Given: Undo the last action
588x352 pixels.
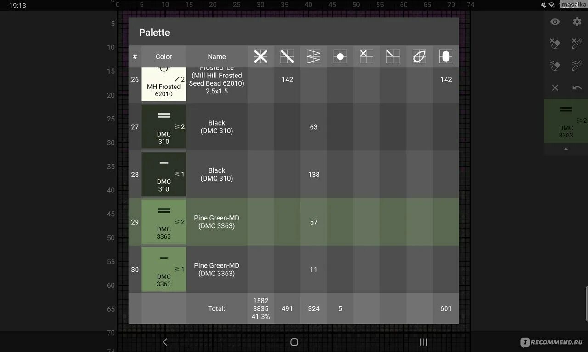Looking at the screenshot, I should pyautogui.click(x=577, y=88).
